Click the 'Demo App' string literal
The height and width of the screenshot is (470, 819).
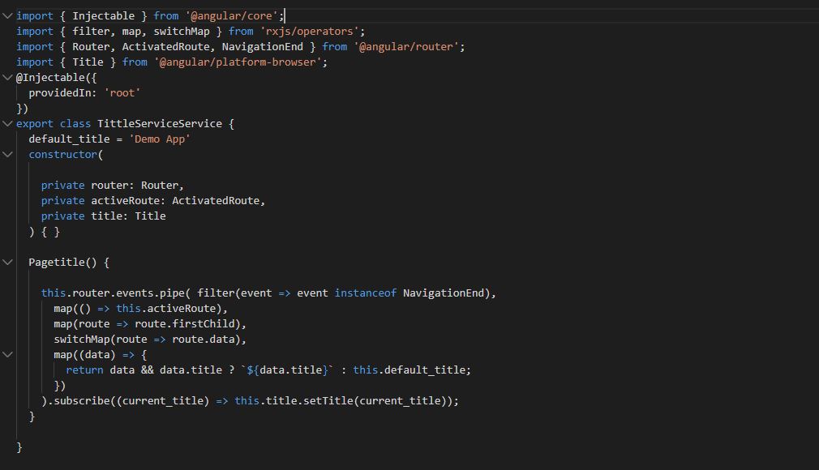click(160, 139)
